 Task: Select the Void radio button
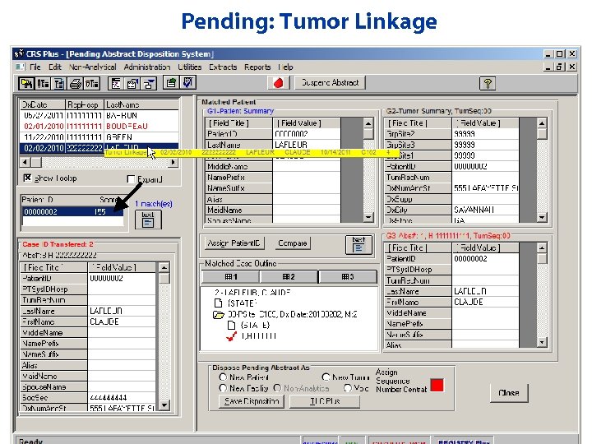point(348,388)
